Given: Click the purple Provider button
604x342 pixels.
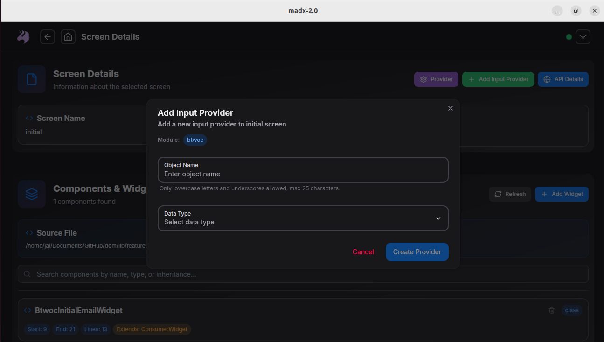Looking at the screenshot, I should click(436, 79).
